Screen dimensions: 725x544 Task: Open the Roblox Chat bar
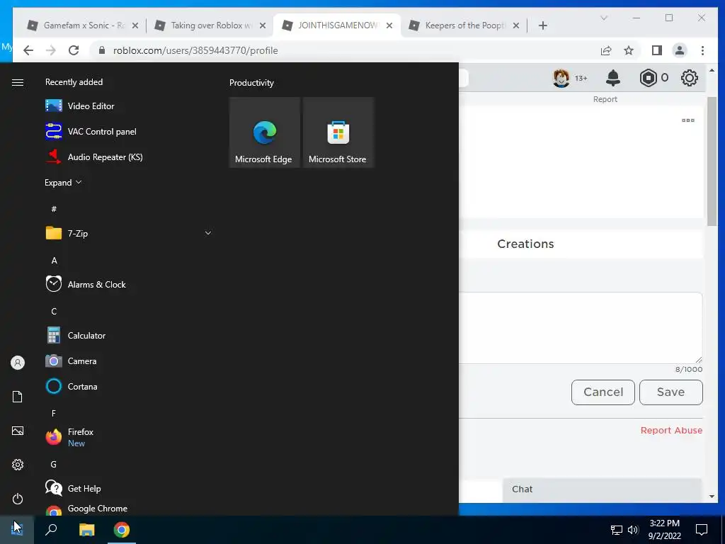tap(602, 489)
